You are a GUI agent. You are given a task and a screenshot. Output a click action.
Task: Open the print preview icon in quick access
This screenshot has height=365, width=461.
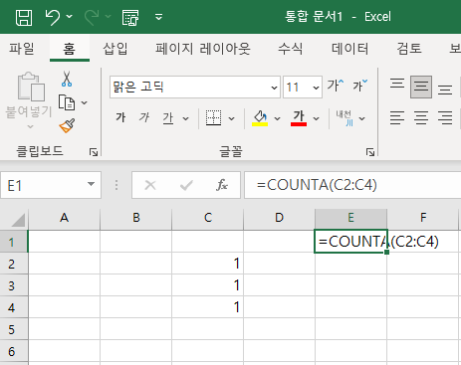(x=130, y=17)
